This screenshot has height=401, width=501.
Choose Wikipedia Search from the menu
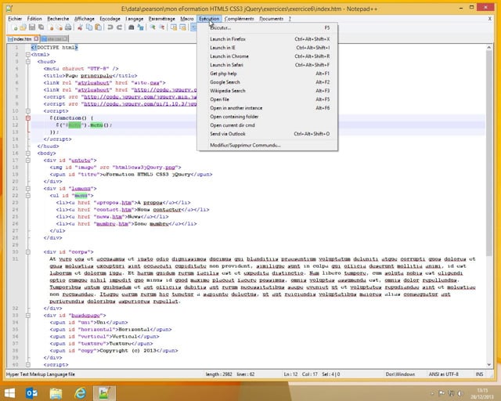tap(268, 91)
